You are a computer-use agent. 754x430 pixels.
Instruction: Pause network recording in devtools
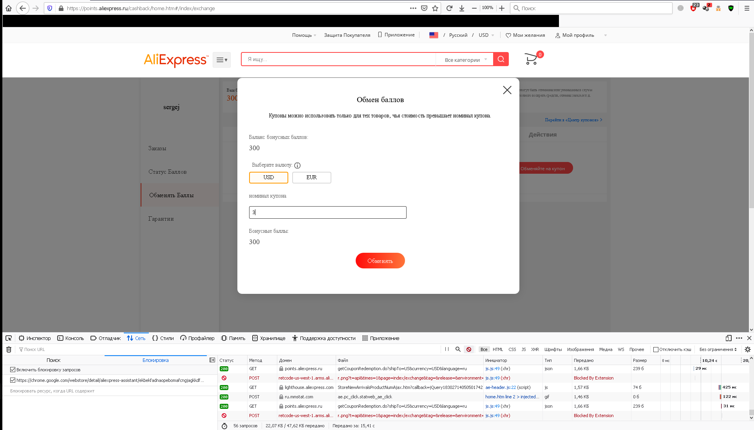(x=447, y=349)
